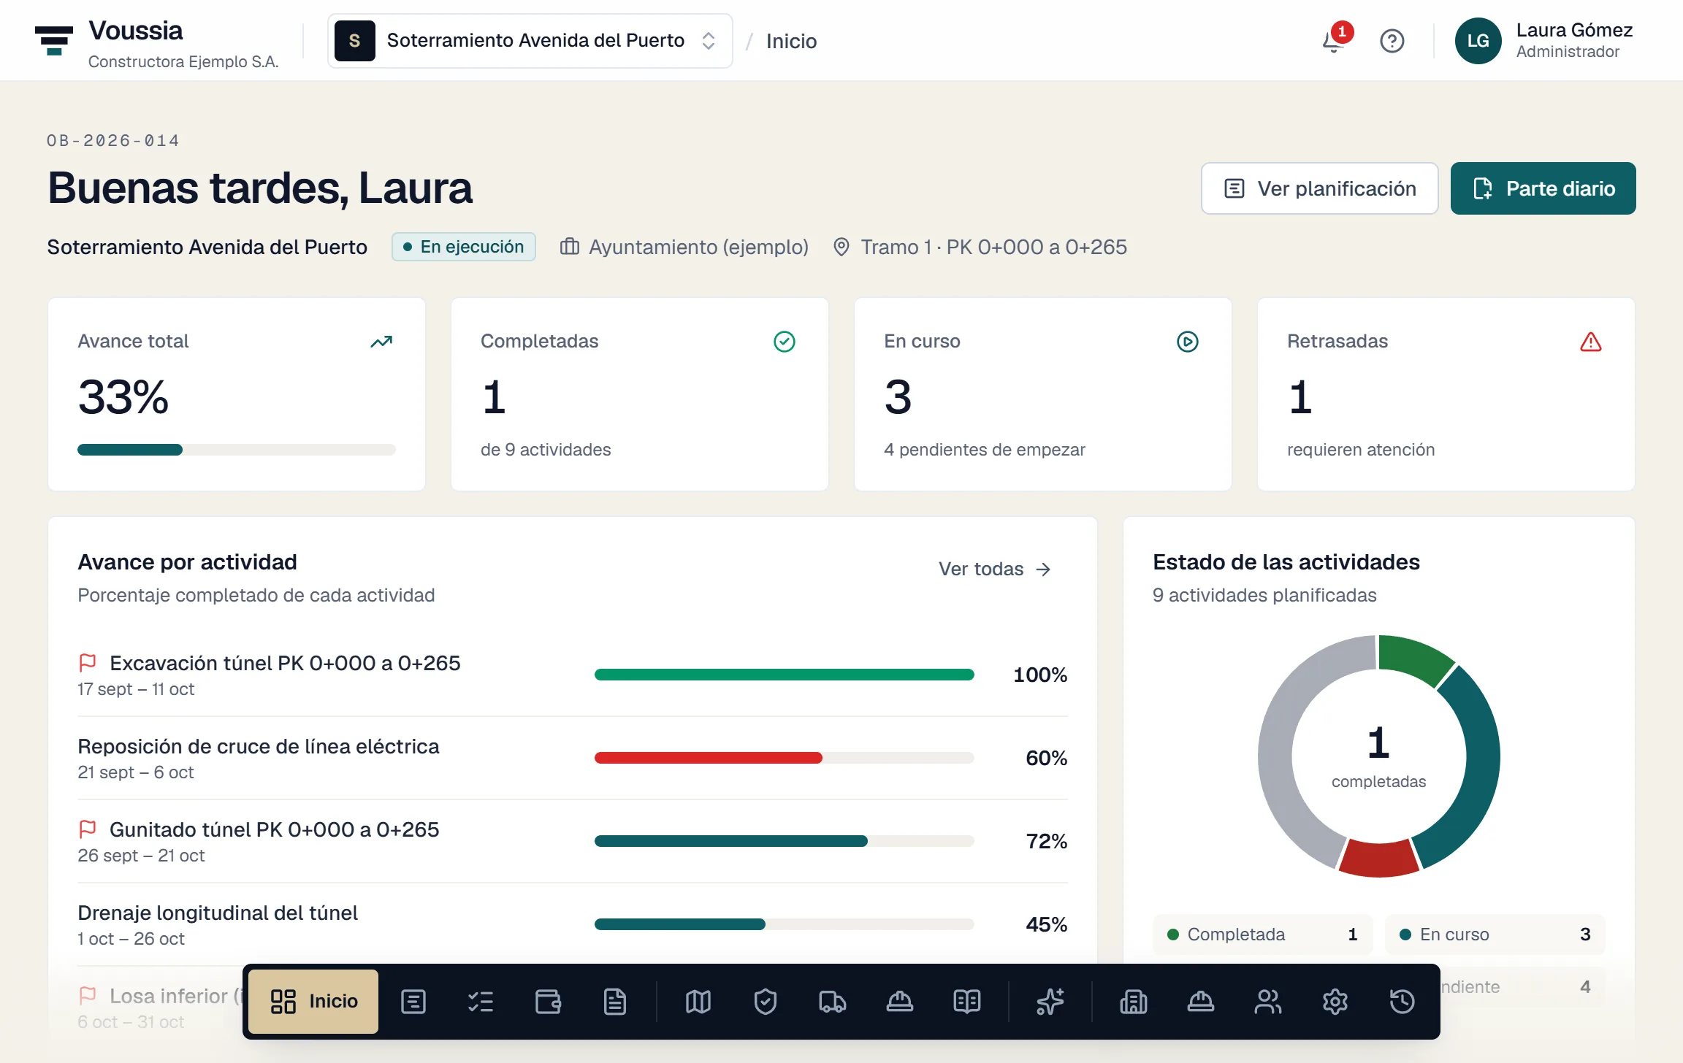This screenshot has height=1063, width=1683.
Task: Open the map icon in dock
Action: [698, 1002]
